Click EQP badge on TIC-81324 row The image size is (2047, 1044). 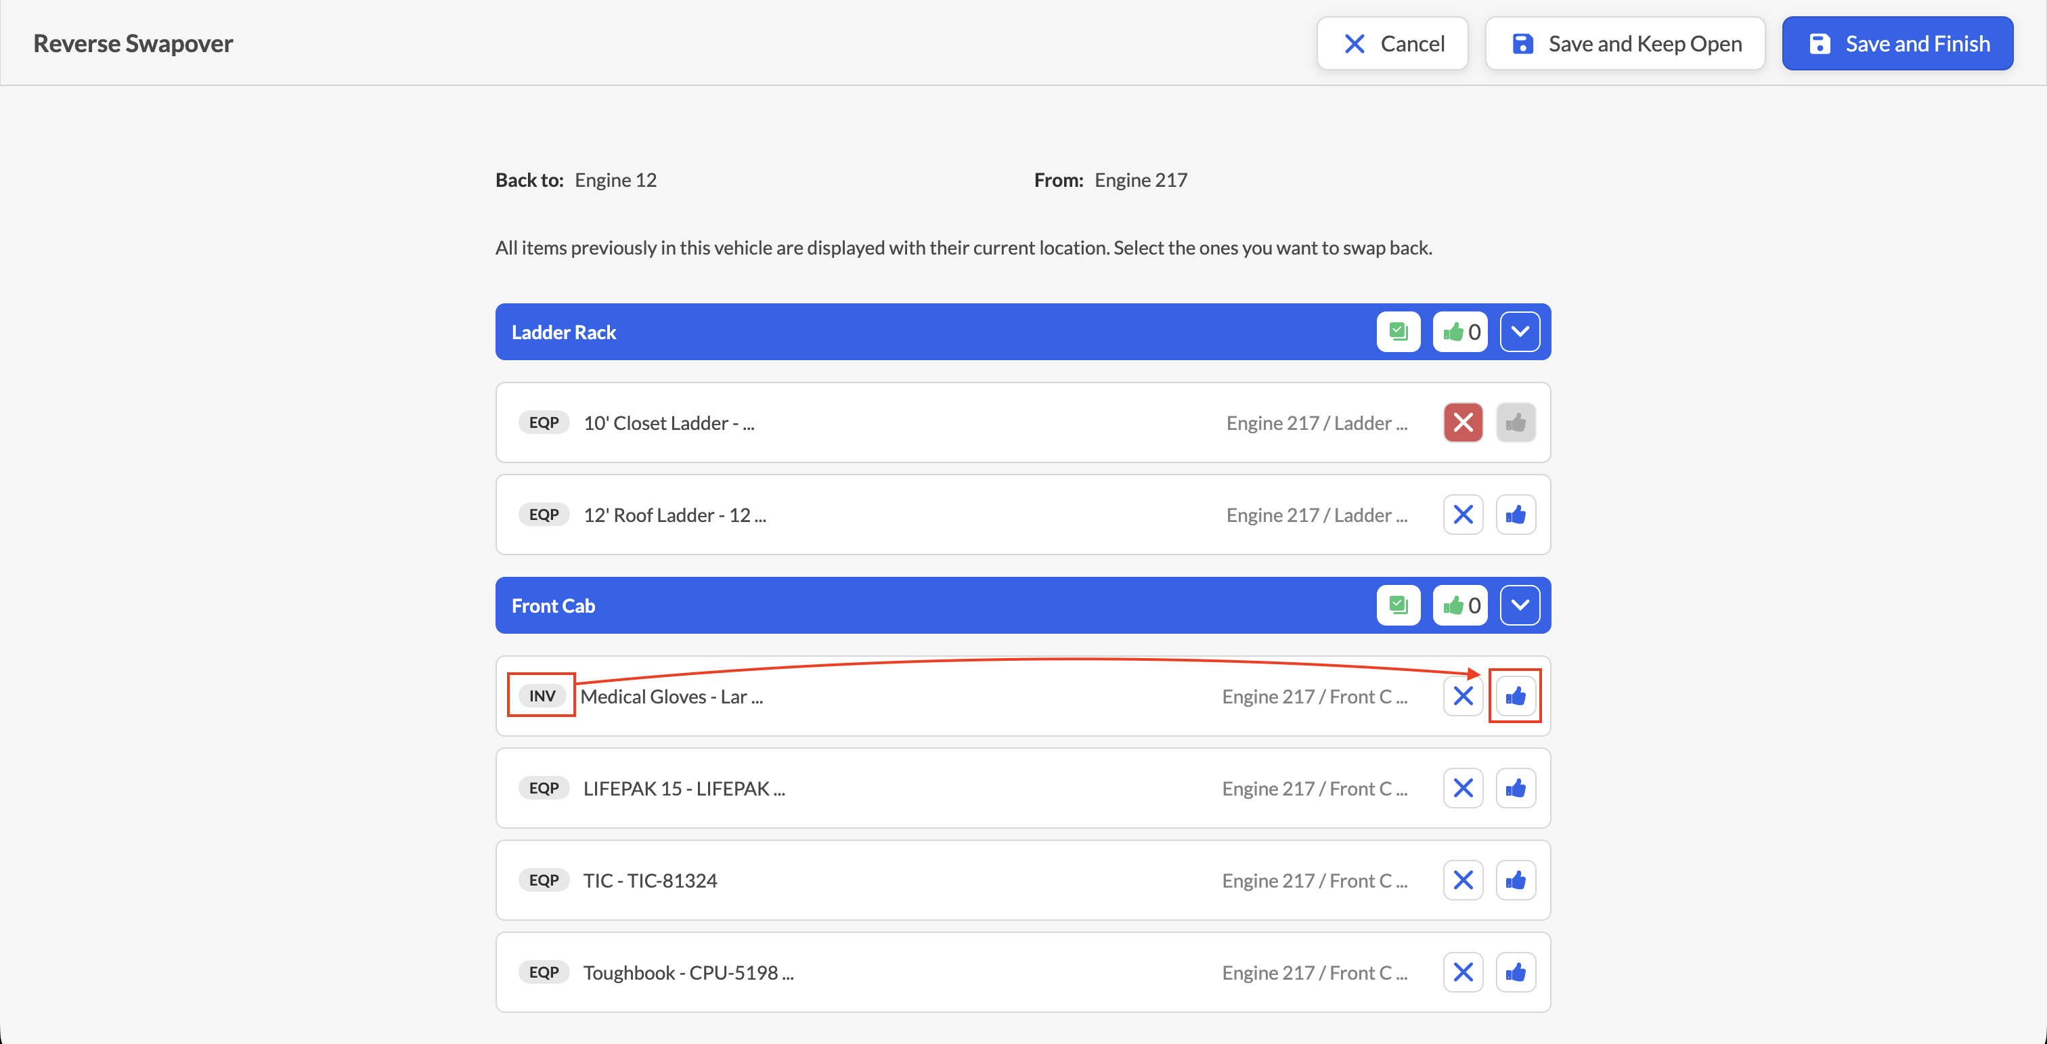pyautogui.click(x=544, y=880)
